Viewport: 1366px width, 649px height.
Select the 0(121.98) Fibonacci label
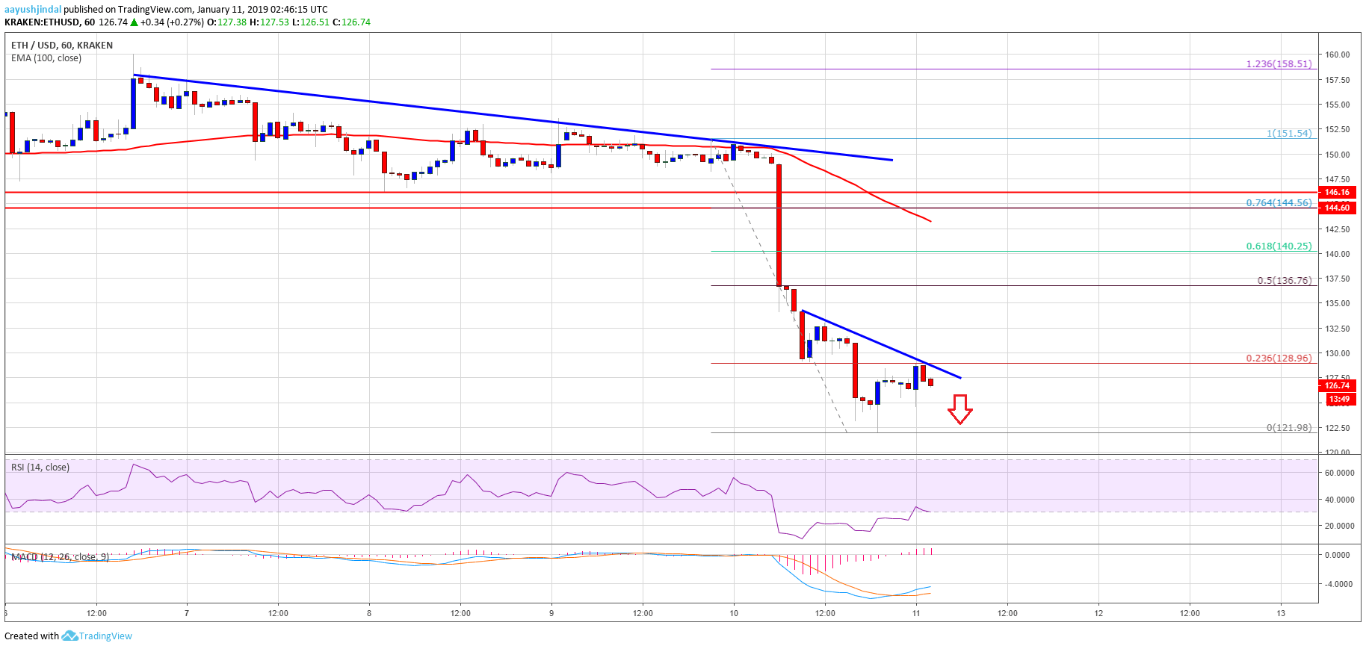pos(1289,428)
